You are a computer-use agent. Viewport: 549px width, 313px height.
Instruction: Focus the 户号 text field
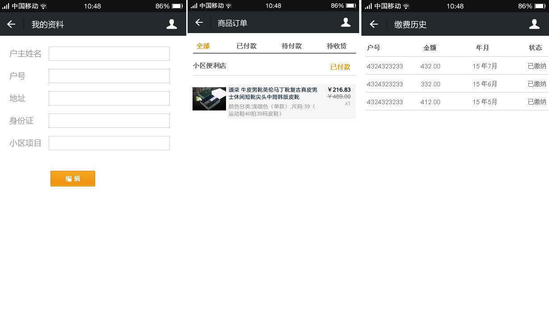pos(109,76)
